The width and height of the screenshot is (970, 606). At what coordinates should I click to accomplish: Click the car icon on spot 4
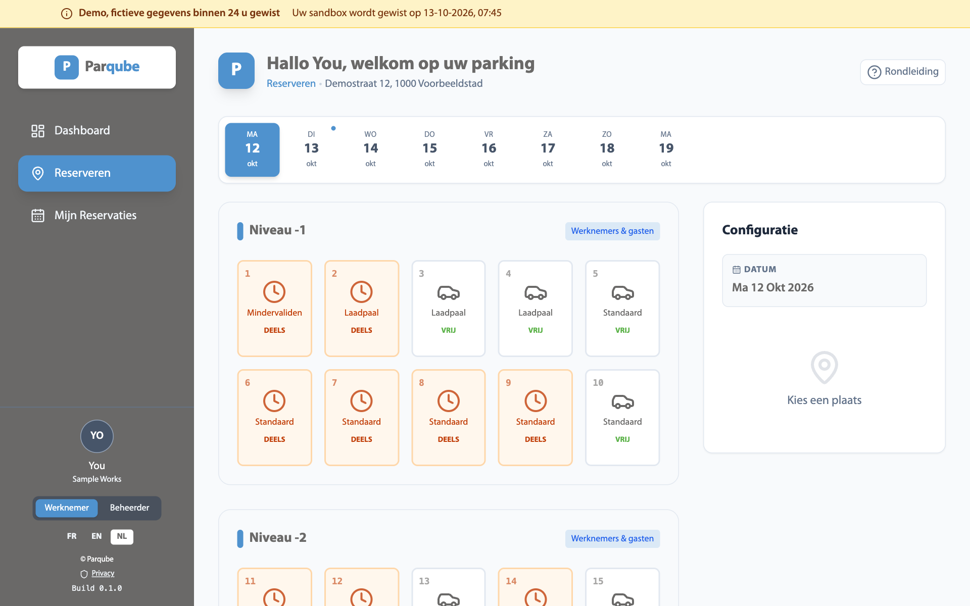(x=536, y=292)
